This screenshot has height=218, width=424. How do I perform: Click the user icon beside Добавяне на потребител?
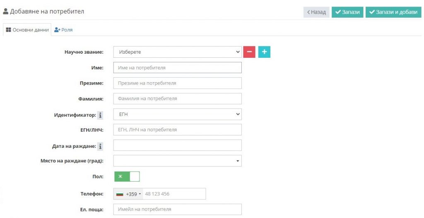[5, 11]
